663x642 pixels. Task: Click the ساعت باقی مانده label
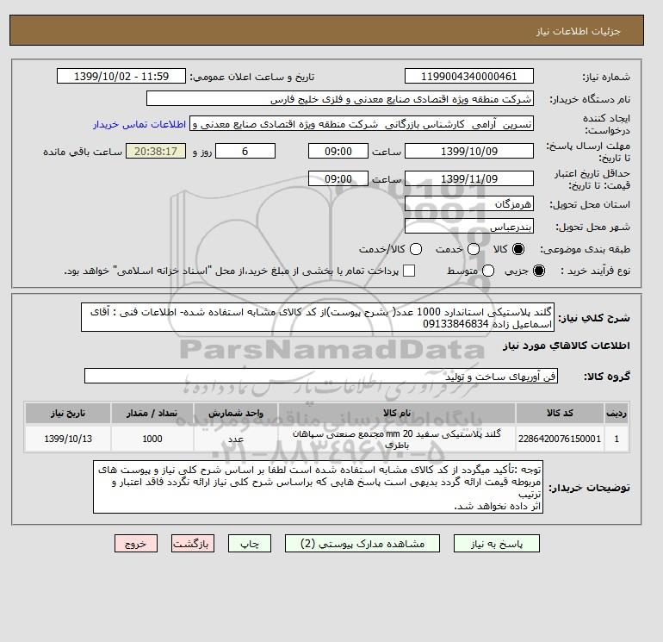[83, 152]
